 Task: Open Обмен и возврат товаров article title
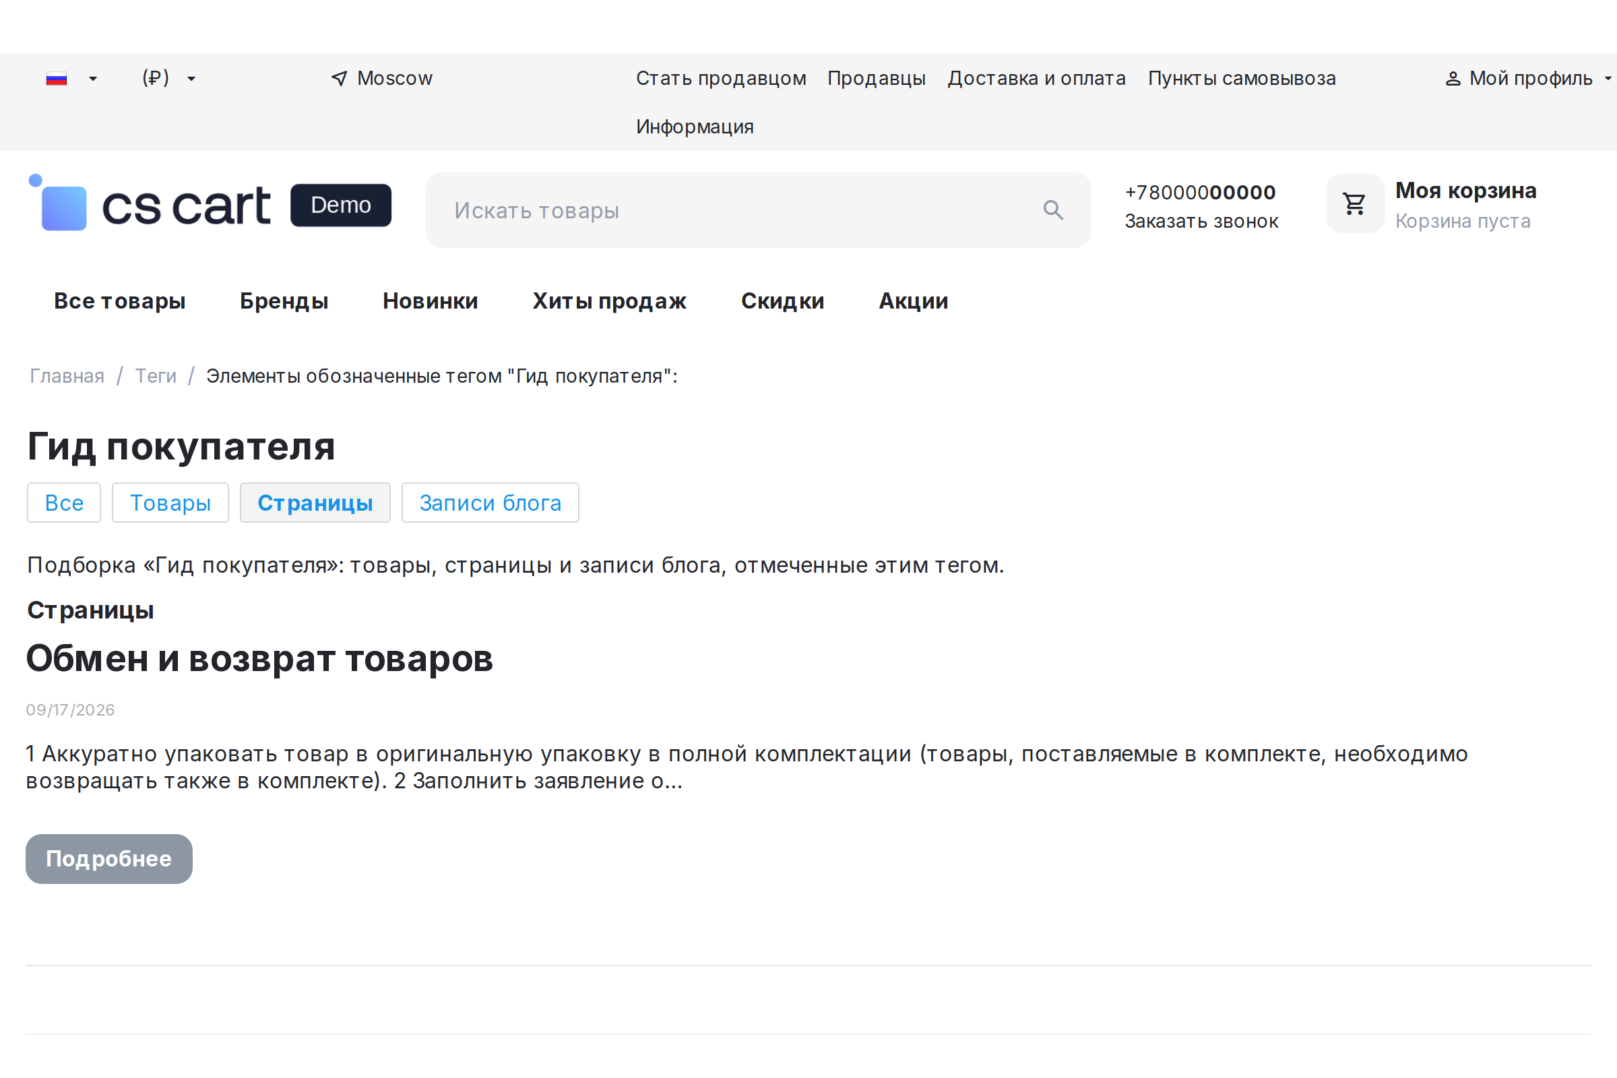coord(259,659)
